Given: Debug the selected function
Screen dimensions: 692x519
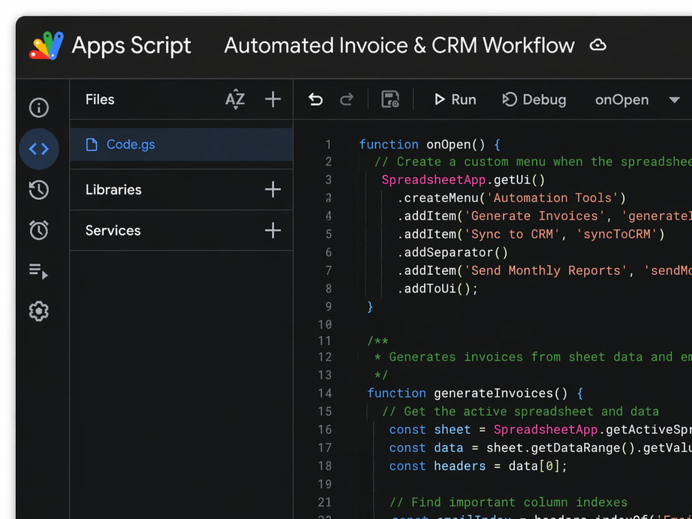Looking at the screenshot, I should pyautogui.click(x=534, y=100).
